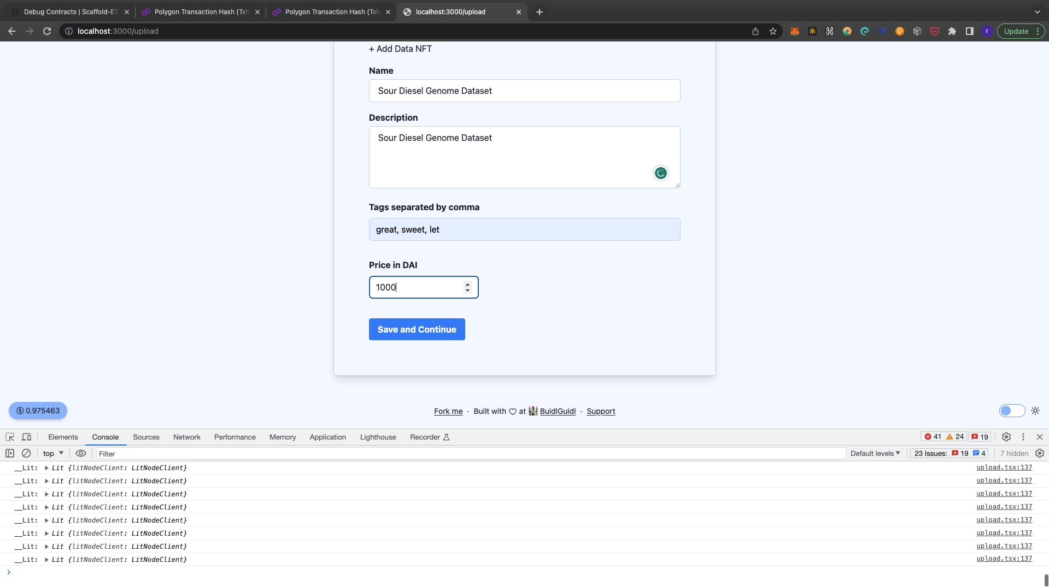Click into the Name input field

525,91
